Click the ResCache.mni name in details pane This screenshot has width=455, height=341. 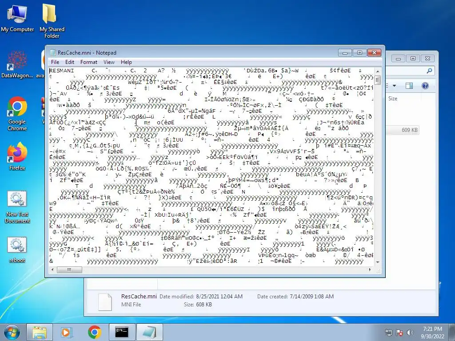pyautogui.click(x=139, y=296)
